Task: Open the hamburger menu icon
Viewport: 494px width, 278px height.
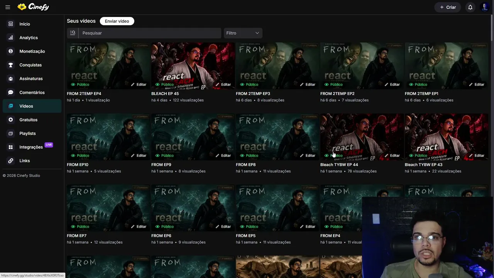Action: point(8,7)
